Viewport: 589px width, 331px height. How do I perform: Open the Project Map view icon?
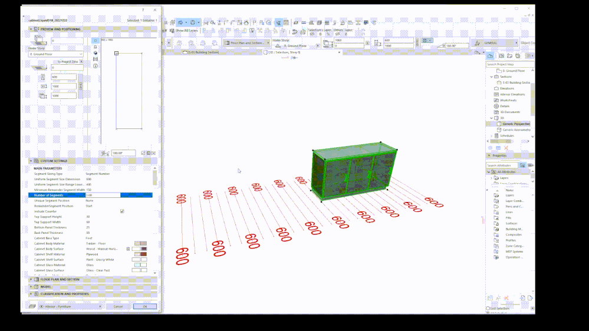click(x=491, y=56)
